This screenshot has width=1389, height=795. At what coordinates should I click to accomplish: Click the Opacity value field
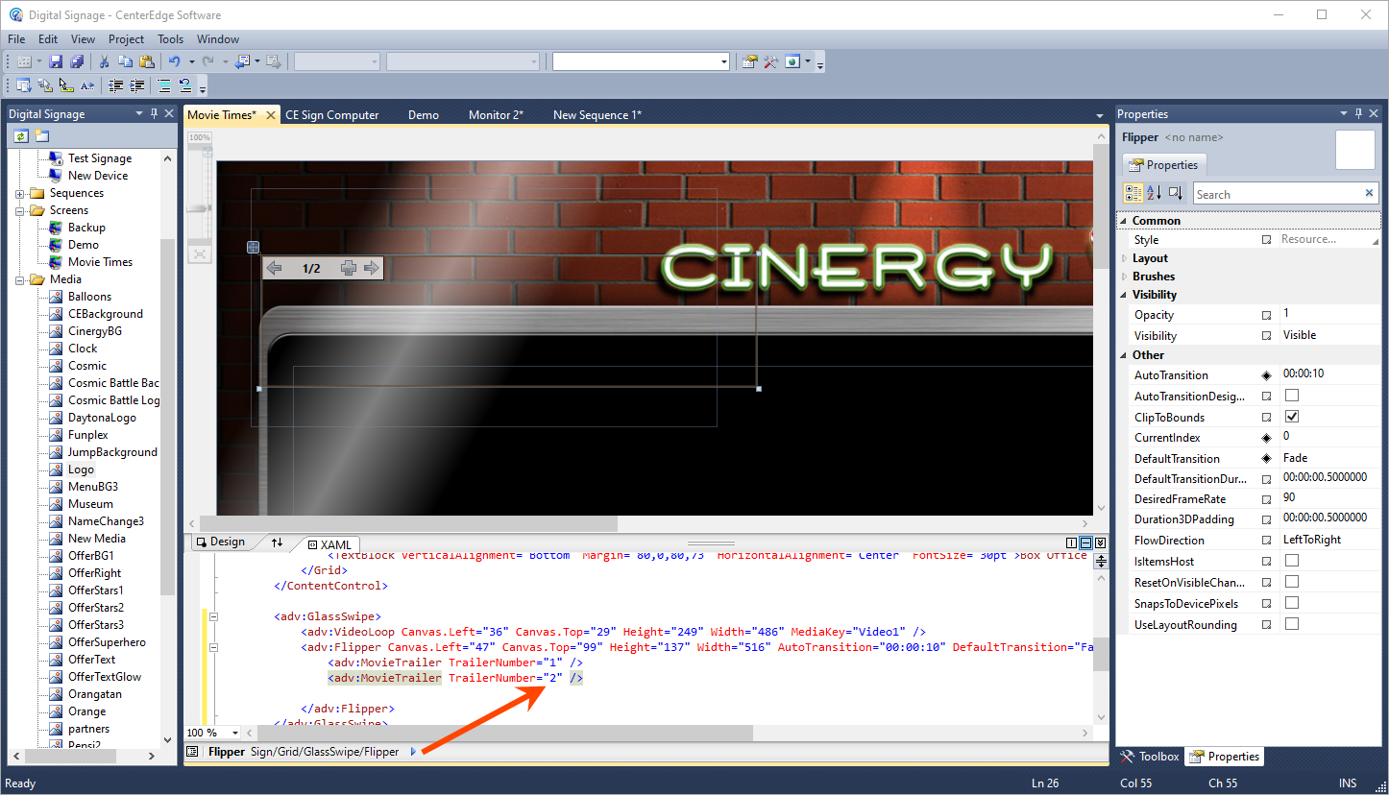tap(1329, 314)
